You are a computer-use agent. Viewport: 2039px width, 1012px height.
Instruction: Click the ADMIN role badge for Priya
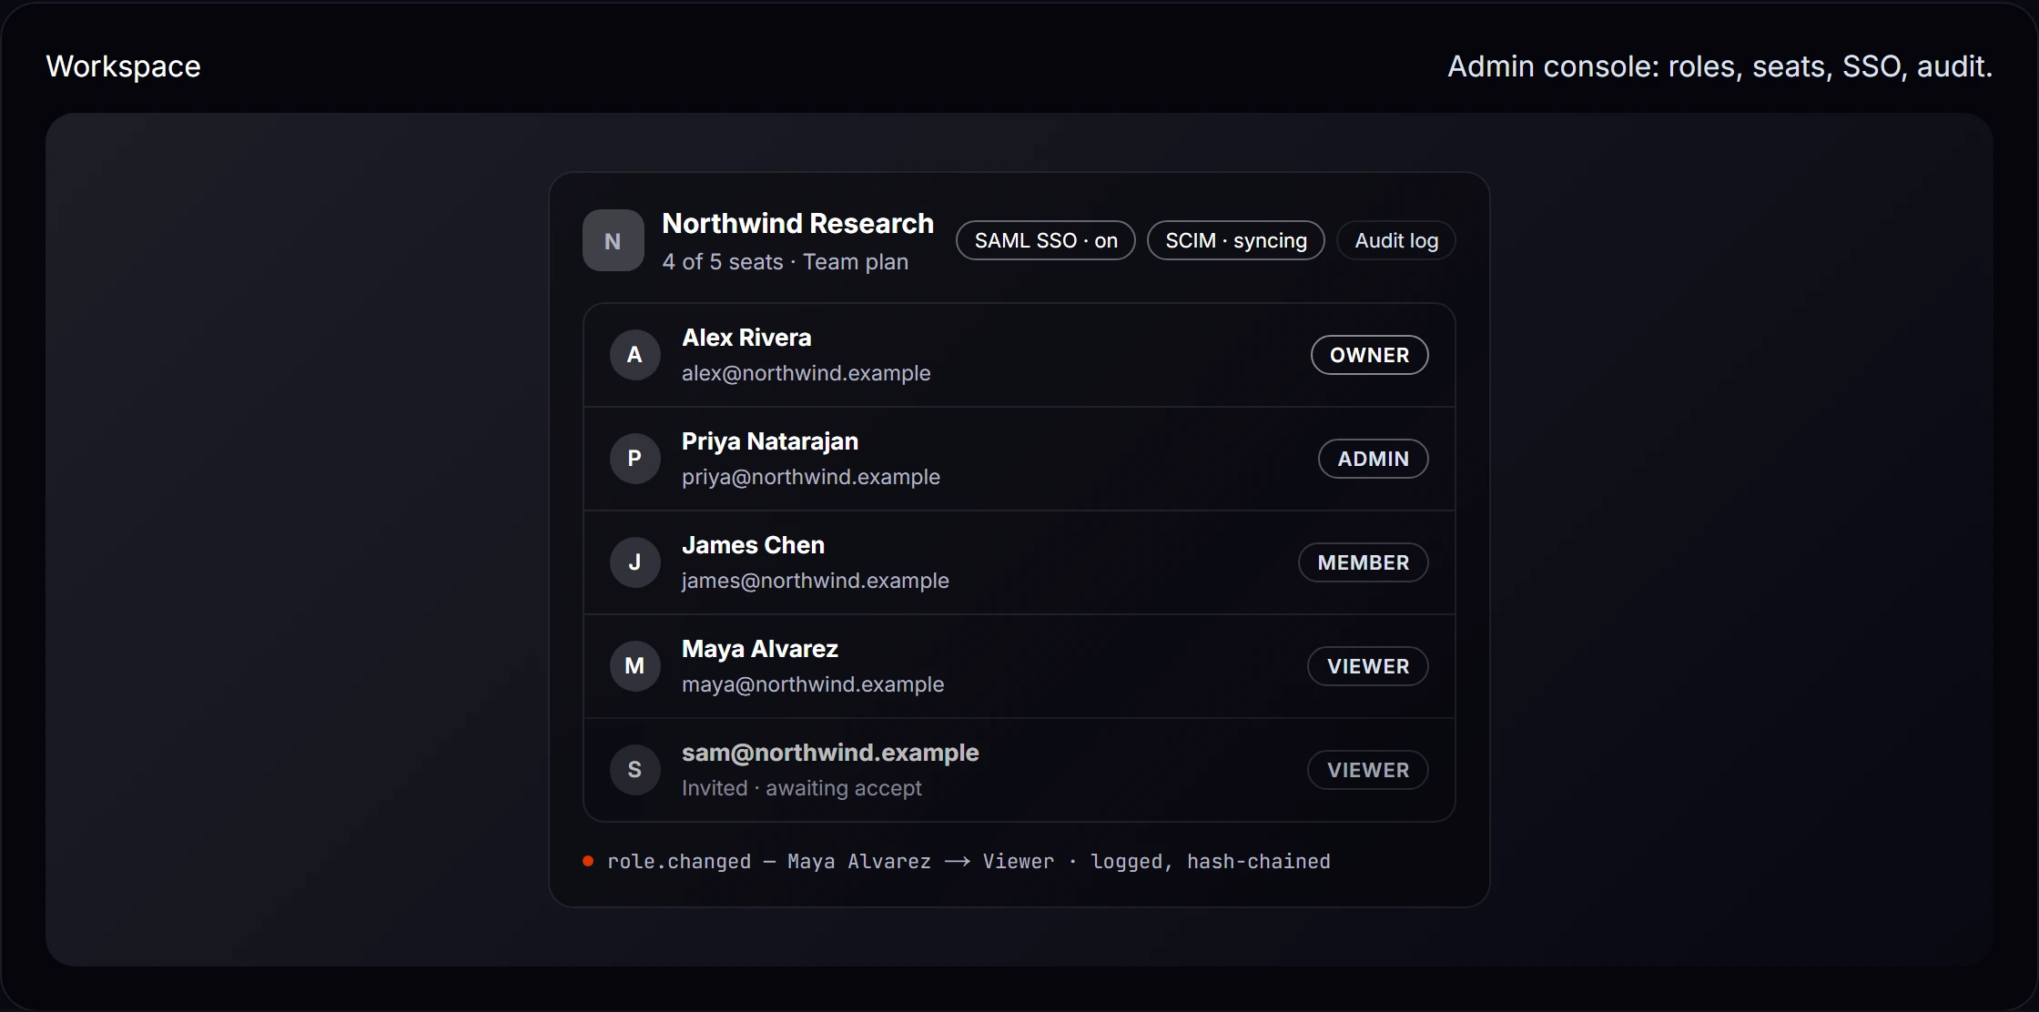coord(1373,459)
